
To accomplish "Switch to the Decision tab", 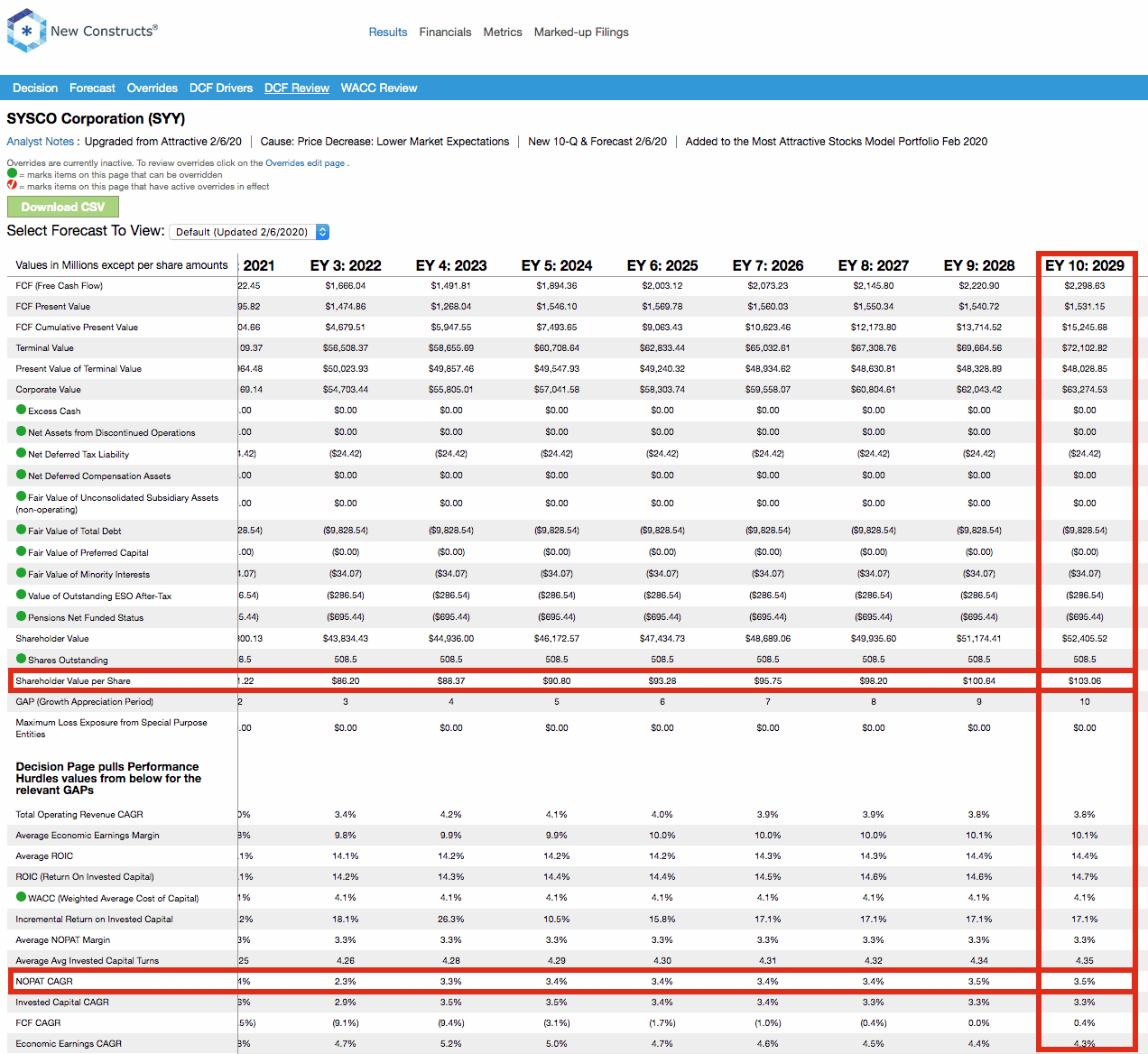I will 35,88.
